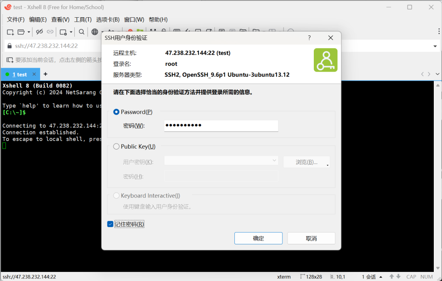Click the 'CAP' status bar indicator
Image resolution: width=442 pixels, height=281 pixels.
tap(411, 277)
